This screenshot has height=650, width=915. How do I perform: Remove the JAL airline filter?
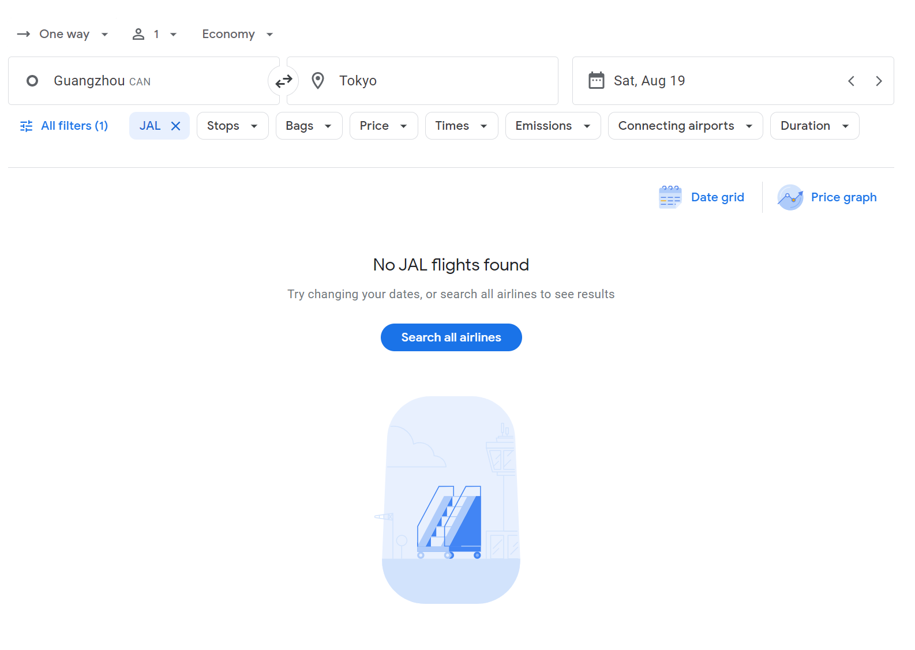[176, 126]
